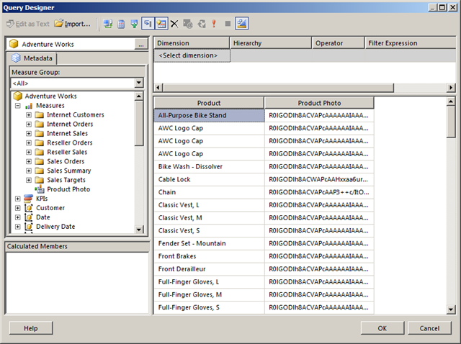Add a calculated member via calculator icon
Screen dimensions: 461x344
121,24
